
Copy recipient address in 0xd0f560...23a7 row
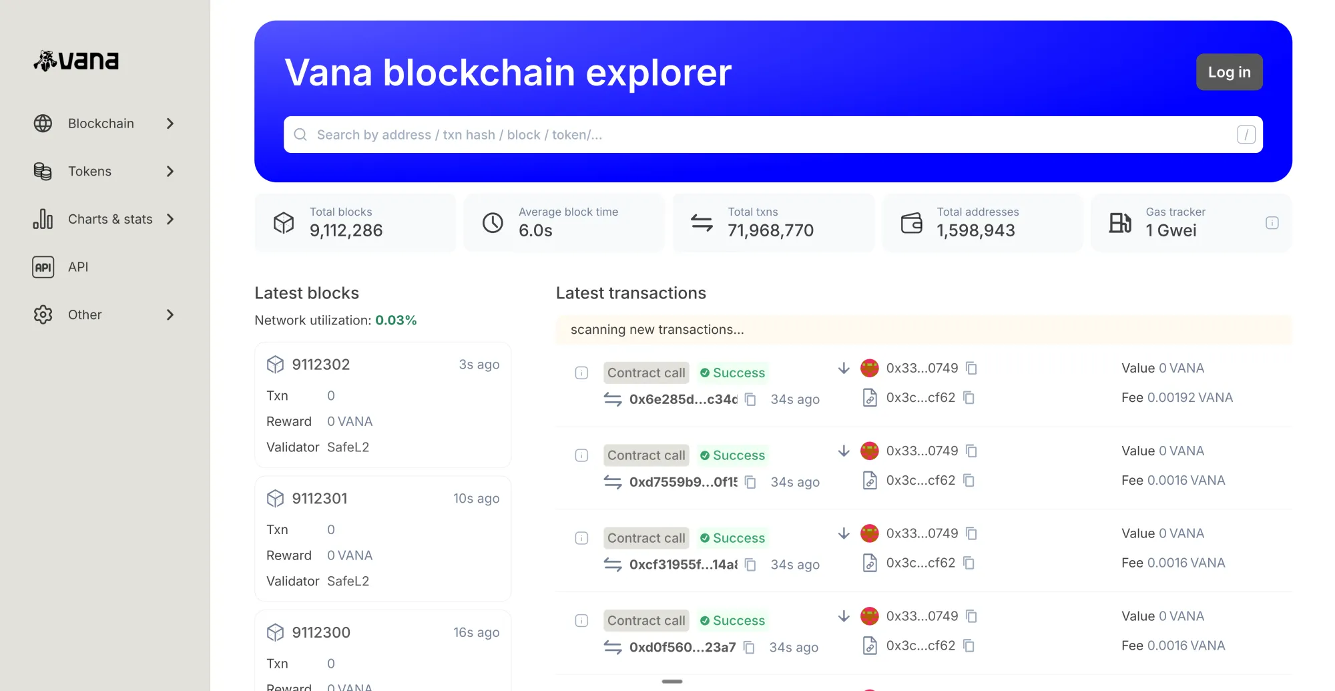point(969,646)
